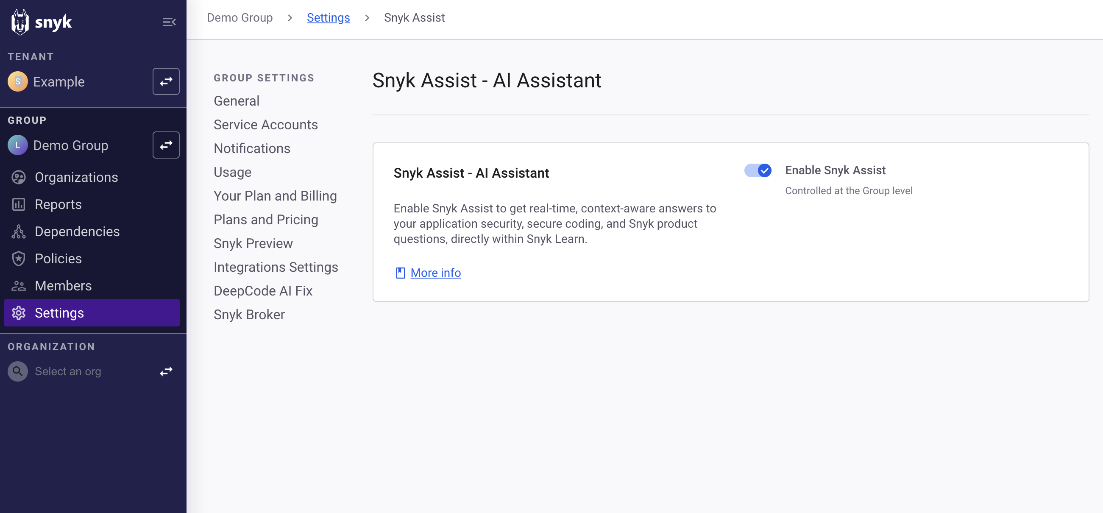Click the Dependencies tree icon
1103x513 pixels.
[x=18, y=231]
